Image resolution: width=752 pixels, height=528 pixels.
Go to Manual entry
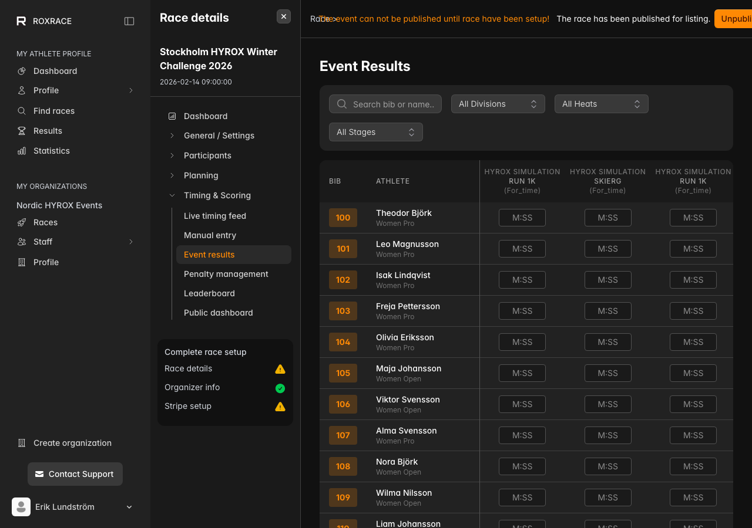pos(234,235)
